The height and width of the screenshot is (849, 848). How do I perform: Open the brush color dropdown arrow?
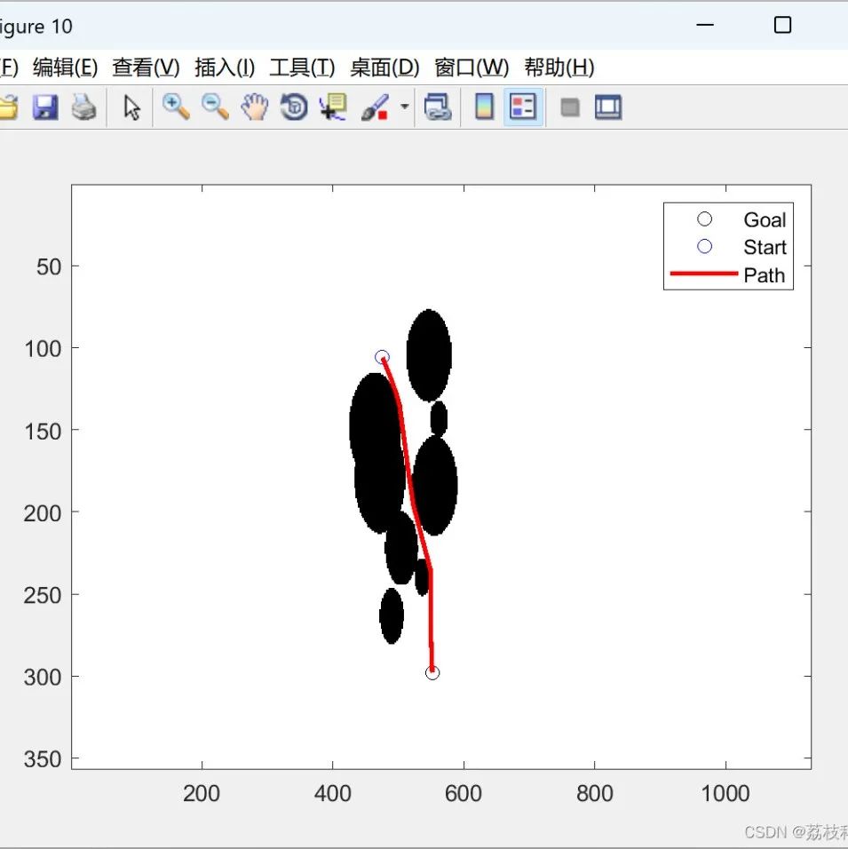405,107
